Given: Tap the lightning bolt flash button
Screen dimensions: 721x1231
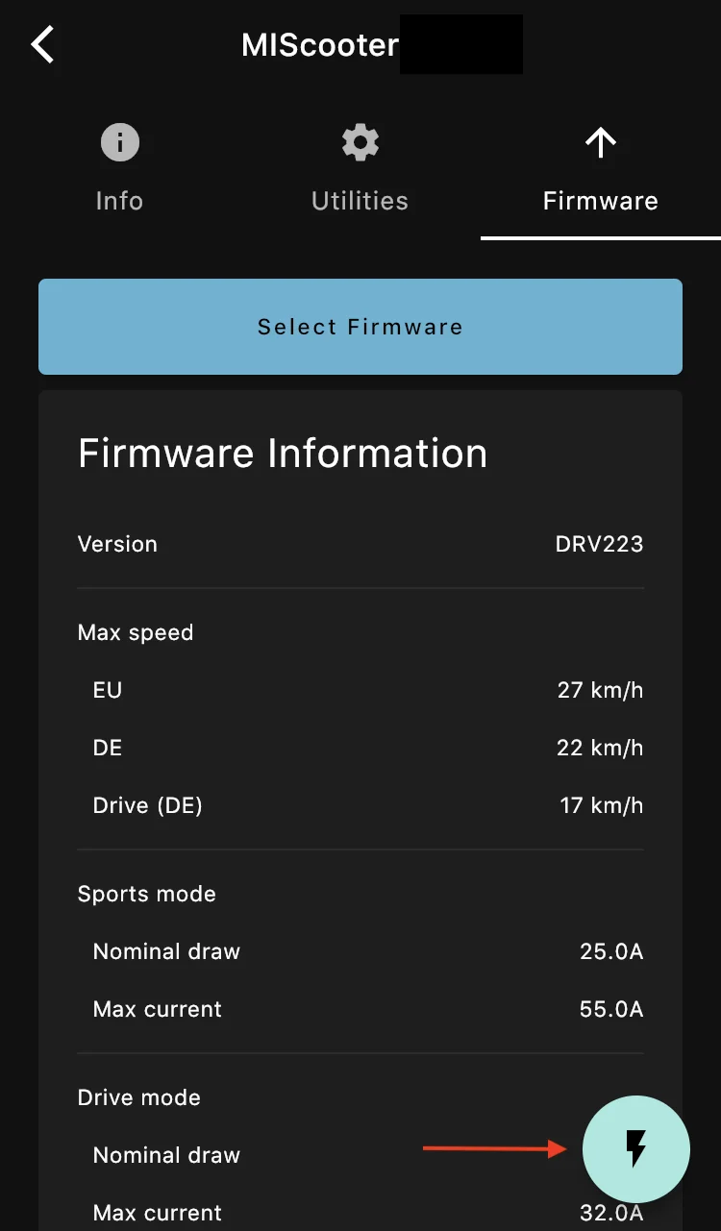Looking at the screenshot, I should (636, 1148).
